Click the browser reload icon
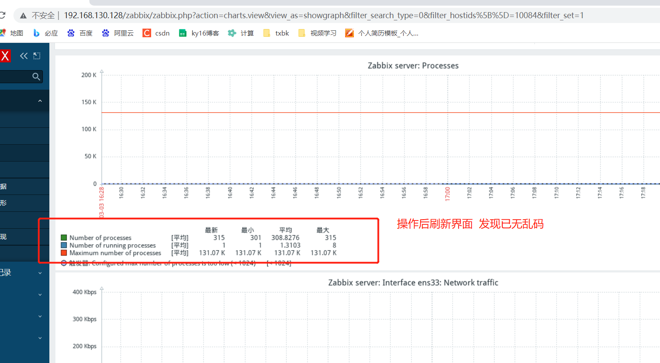Image resolution: width=660 pixels, height=363 pixels. (2, 15)
